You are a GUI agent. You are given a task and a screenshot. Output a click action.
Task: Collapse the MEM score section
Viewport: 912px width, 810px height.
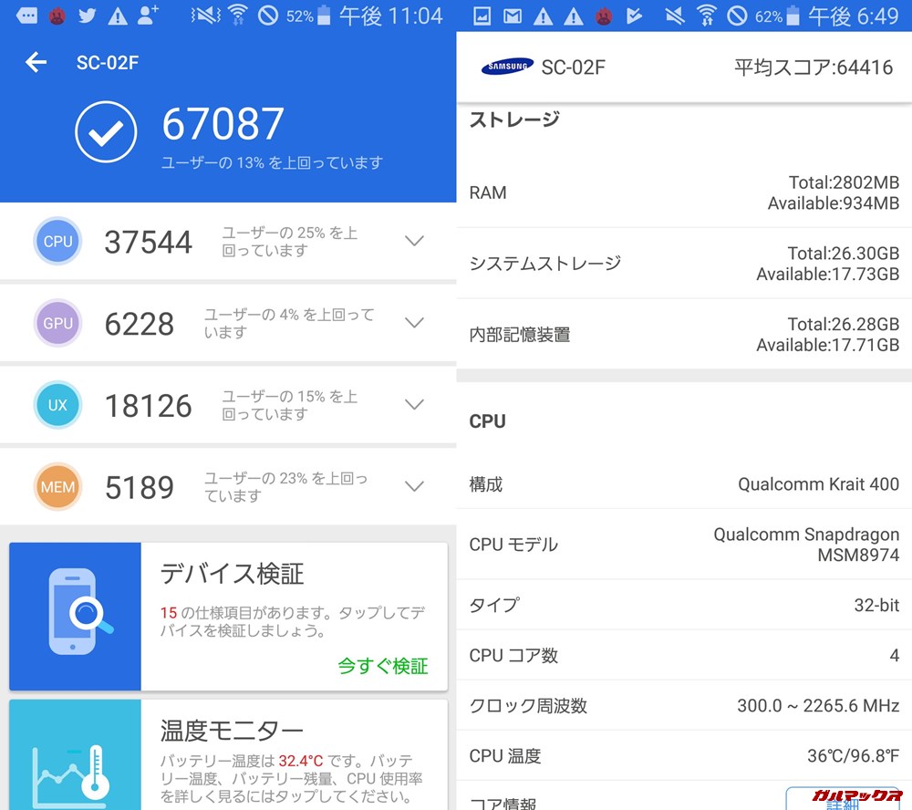tap(415, 486)
